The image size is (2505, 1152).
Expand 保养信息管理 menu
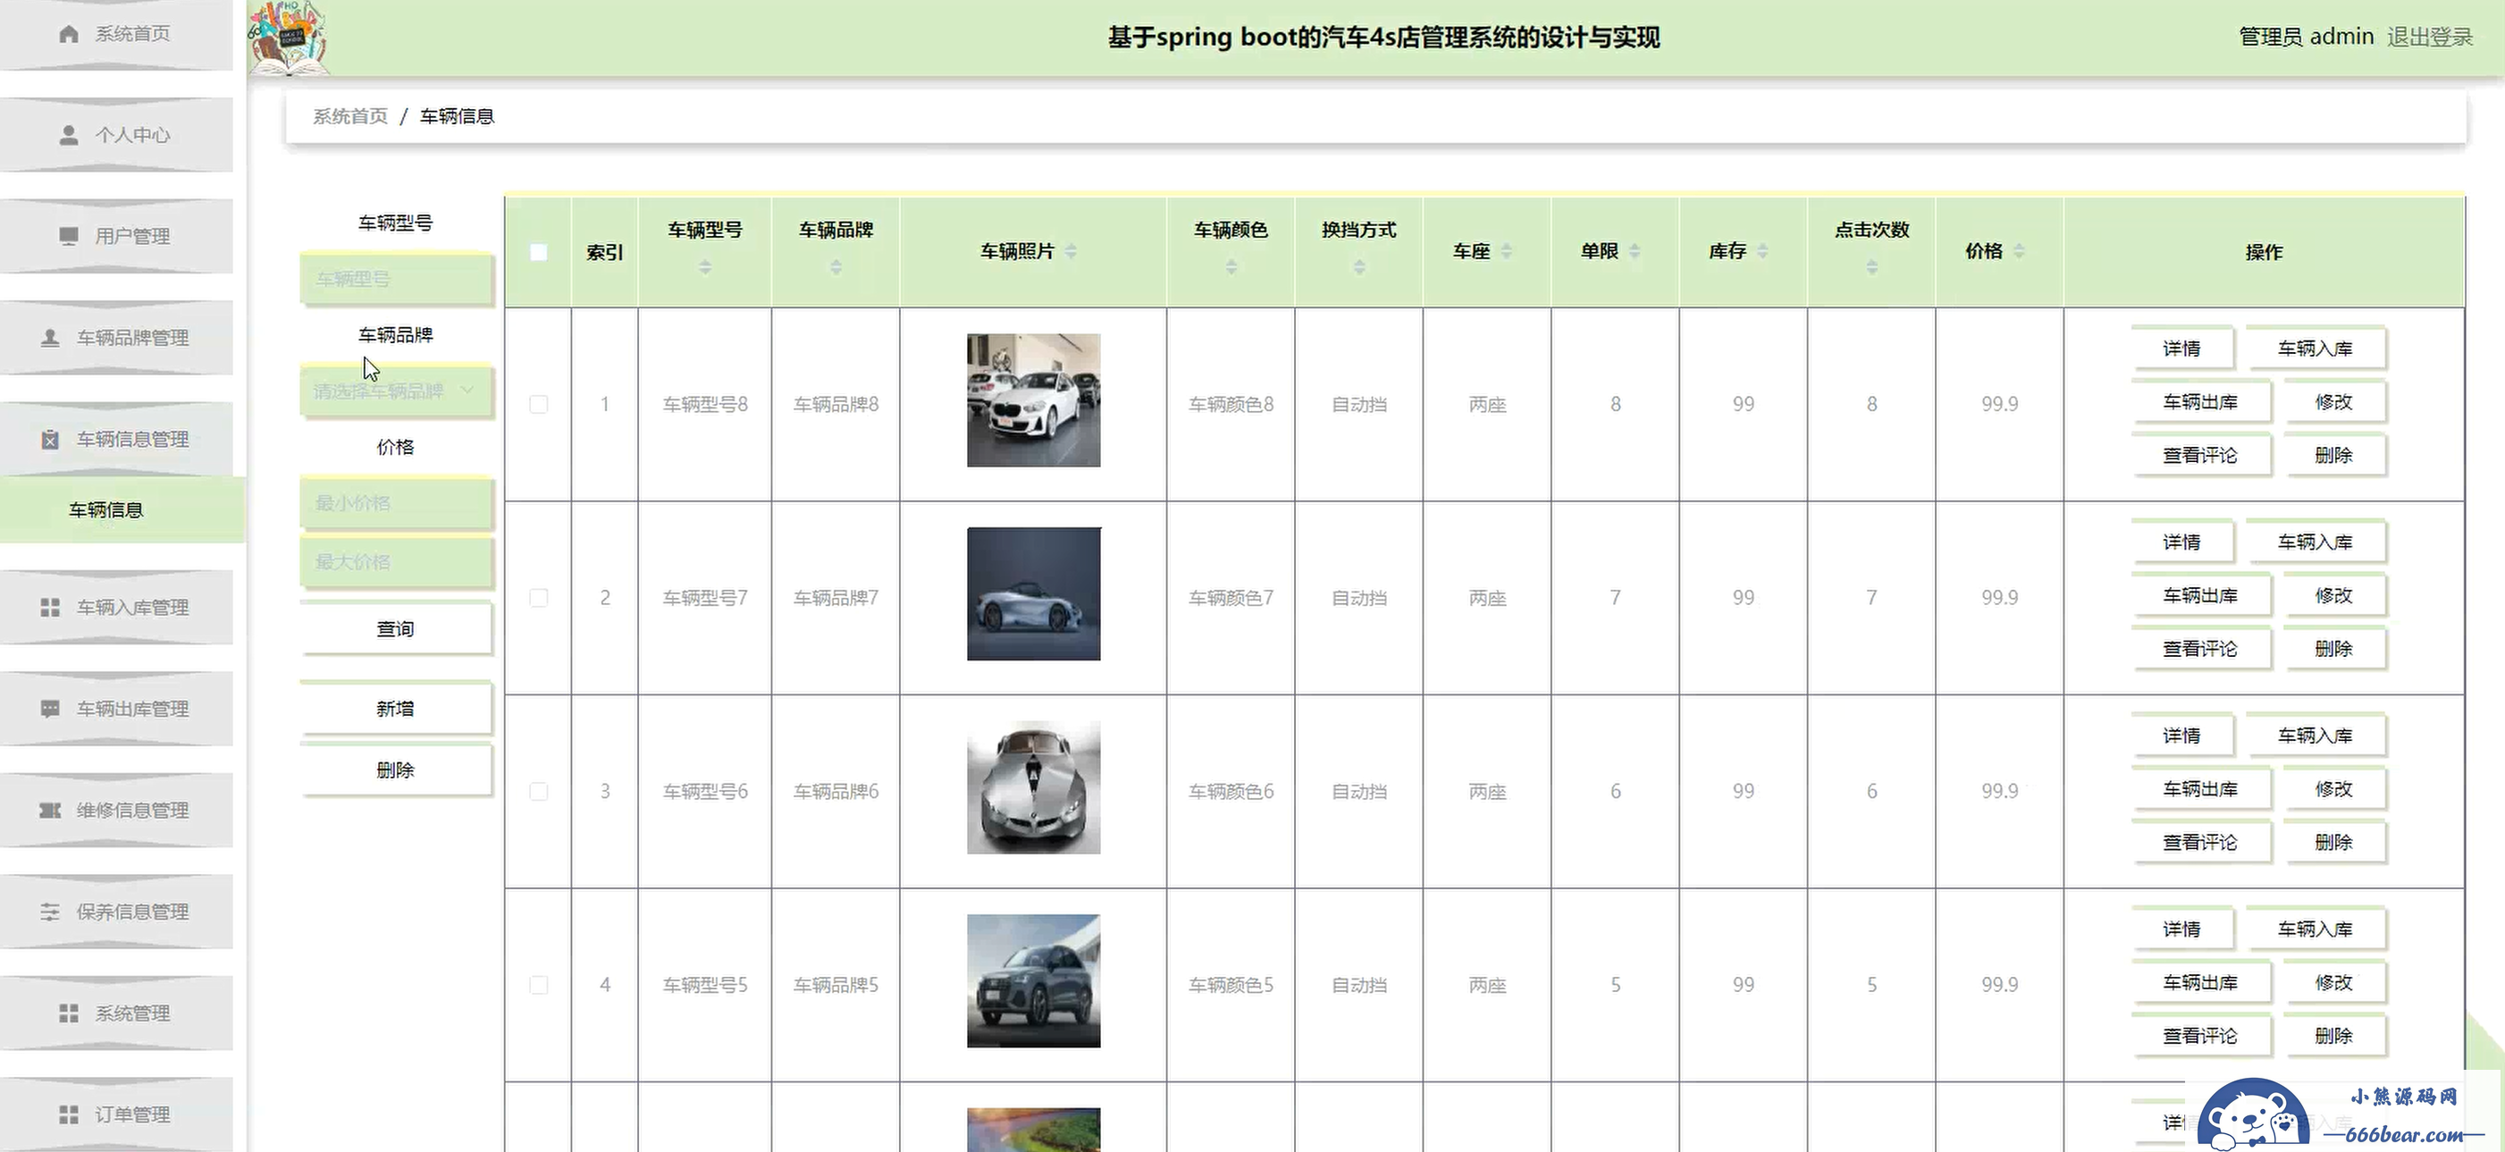tap(117, 912)
